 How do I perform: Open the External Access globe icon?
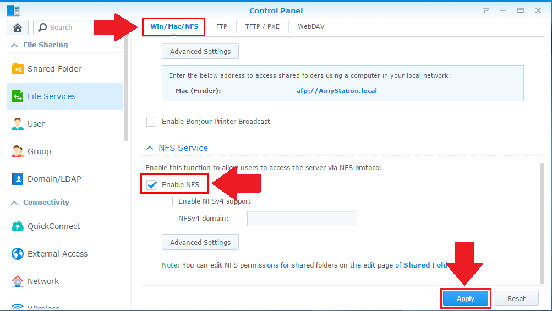pyautogui.click(x=17, y=254)
